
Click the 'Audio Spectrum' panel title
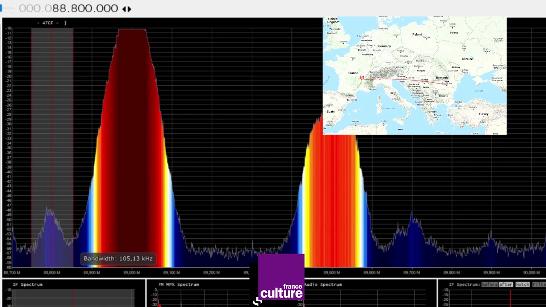(x=323, y=284)
